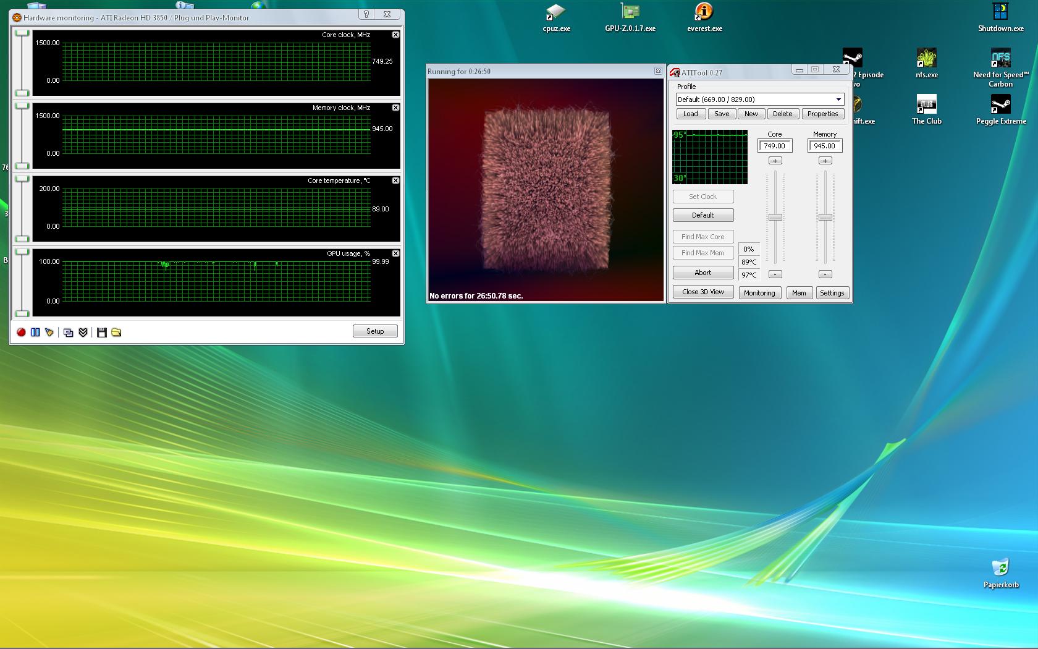Viewport: 1038px width, 649px height.
Task: Click the Memory clock value field
Action: (825, 146)
